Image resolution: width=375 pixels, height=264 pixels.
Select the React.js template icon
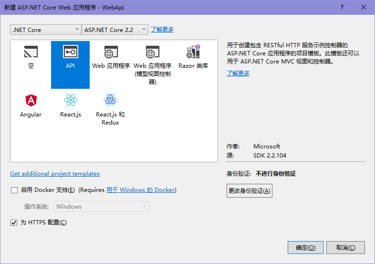pos(71,100)
